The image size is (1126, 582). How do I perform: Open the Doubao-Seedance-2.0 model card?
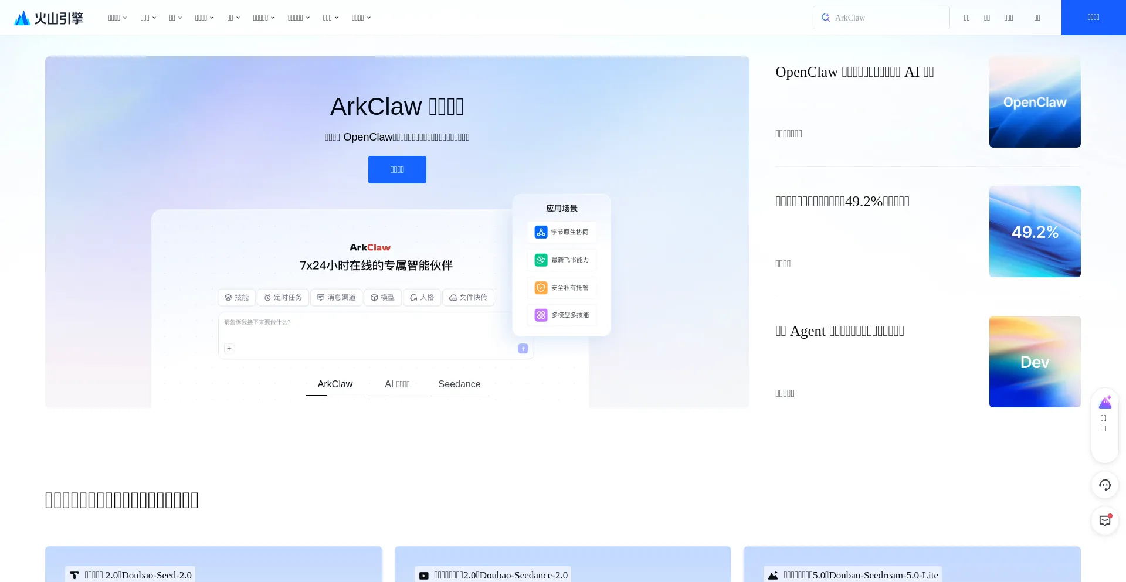563,564
